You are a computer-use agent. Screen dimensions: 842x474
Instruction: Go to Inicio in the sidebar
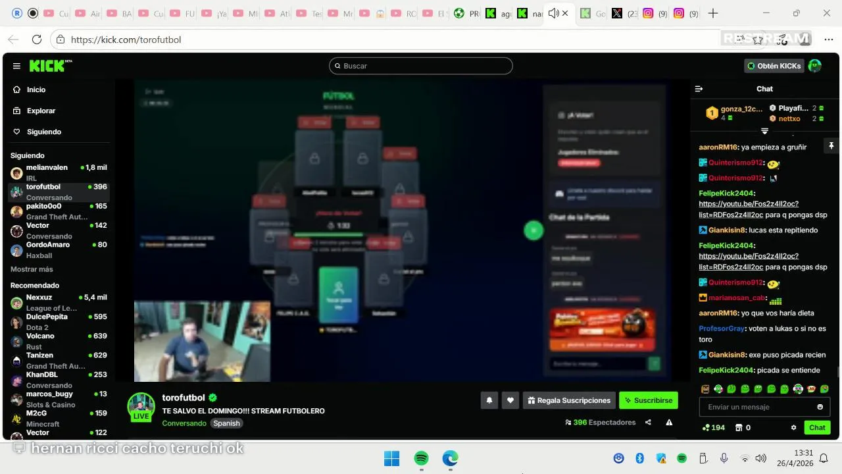[36, 90]
